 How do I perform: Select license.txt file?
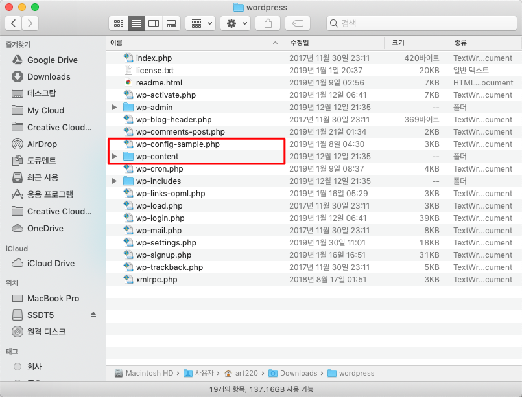[154, 71]
